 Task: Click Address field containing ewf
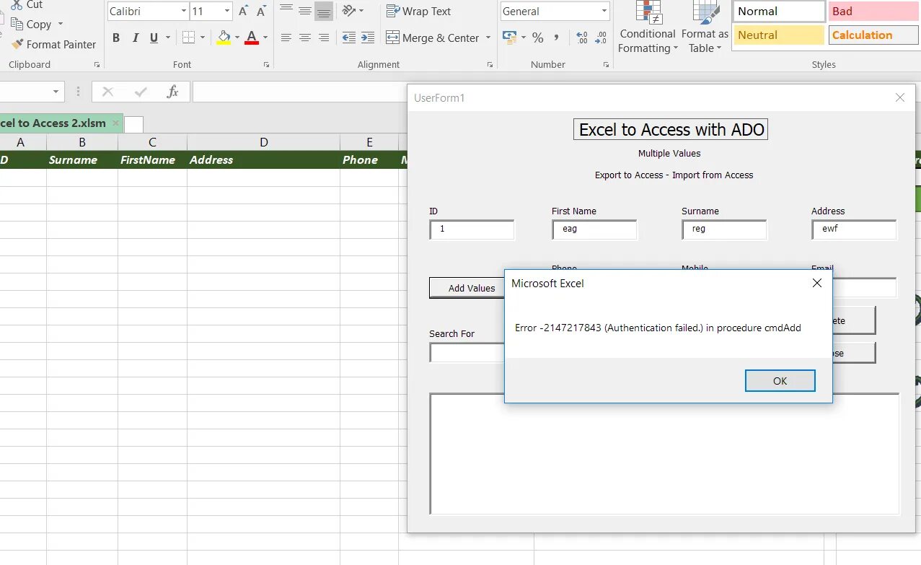point(854,229)
